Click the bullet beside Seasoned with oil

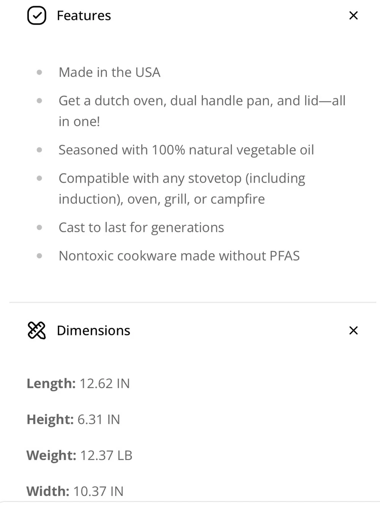40,150
